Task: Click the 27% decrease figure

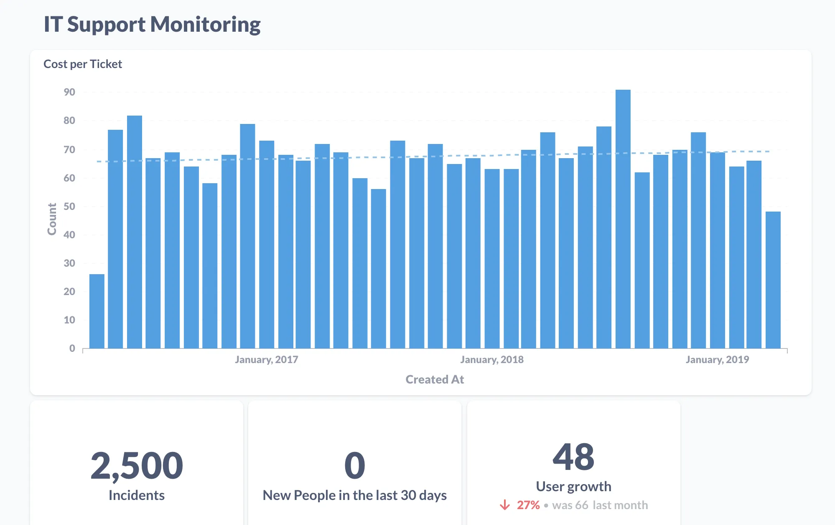Action: (528, 505)
